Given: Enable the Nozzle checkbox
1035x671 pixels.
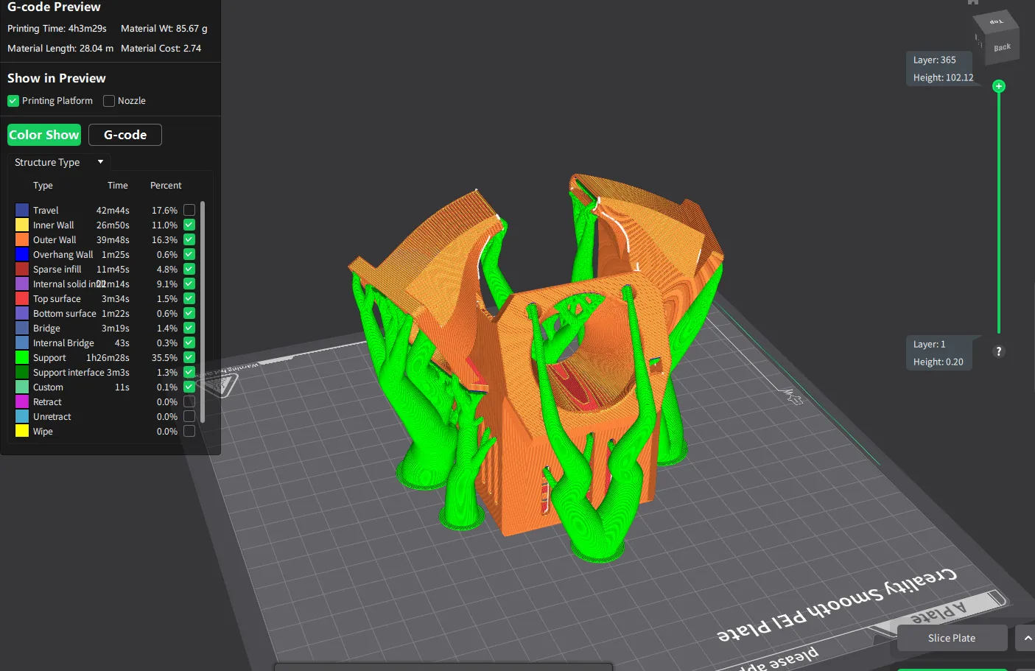Looking at the screenshot, I should tap(109, 101).
